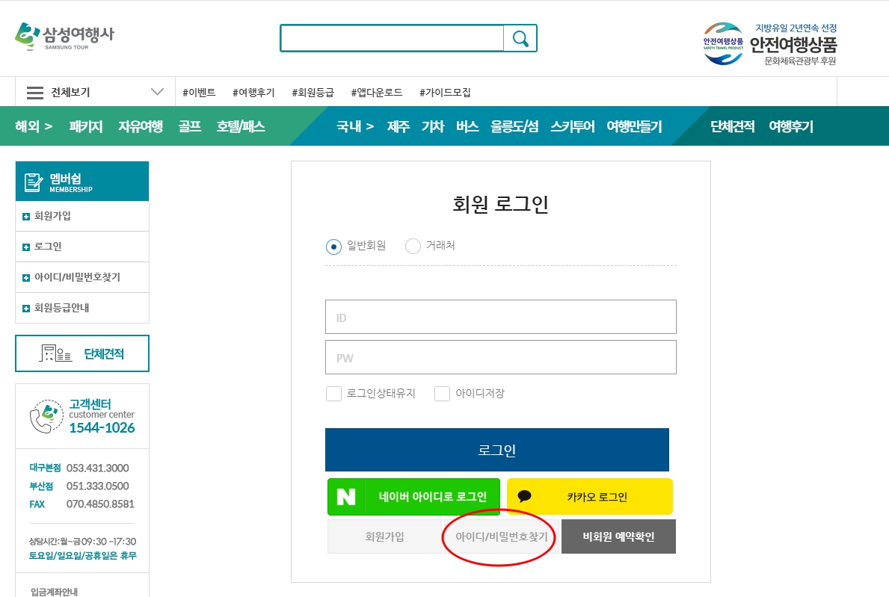
Task: Click the safety travel product badge
Action: click(x=770, y=43)
